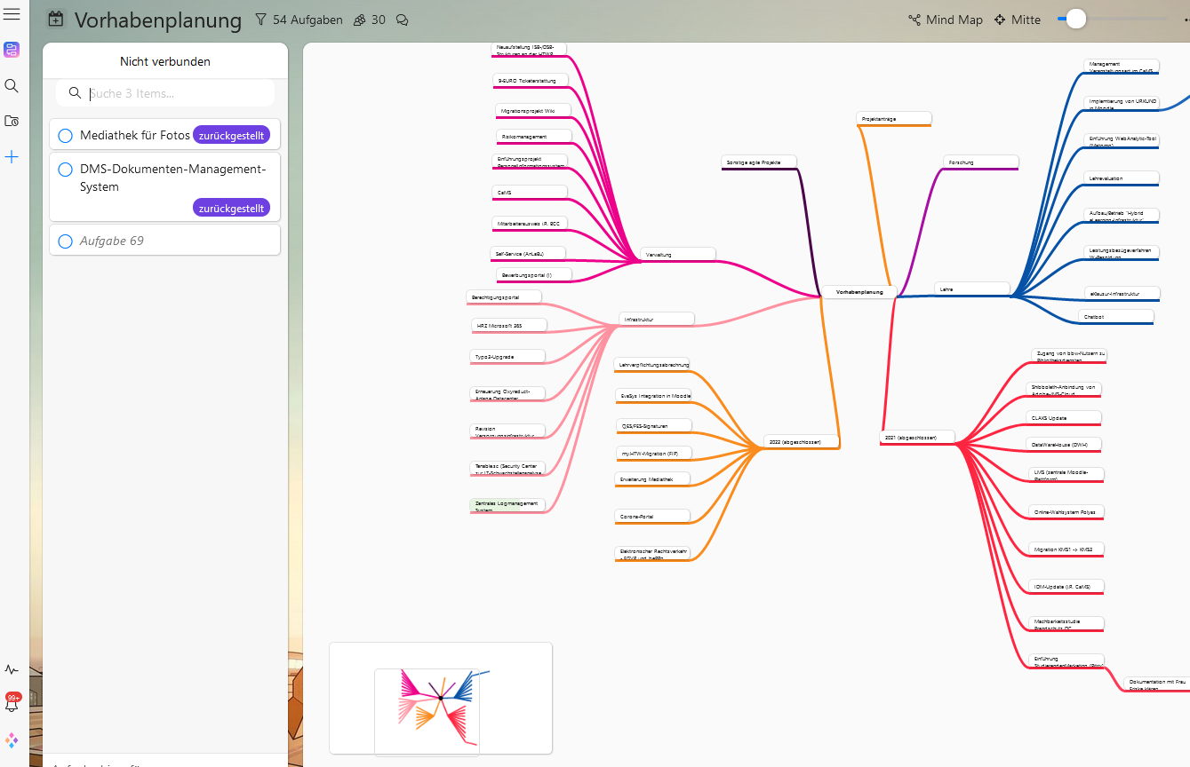
Task: Check the circle for DMS-Dokumenten-Management-System
Action: click(x=65, y=170)
